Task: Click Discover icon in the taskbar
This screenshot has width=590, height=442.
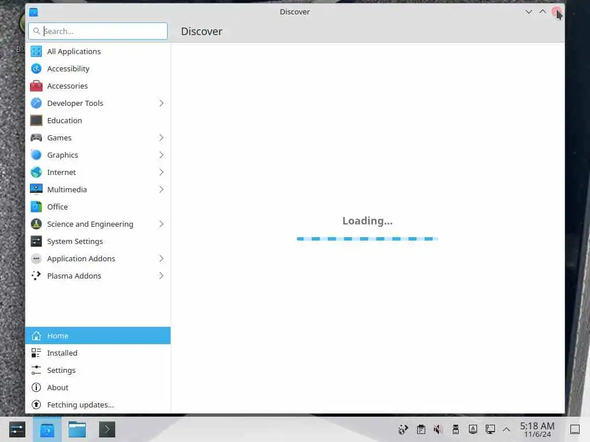Action: click(x=47, y=429)
